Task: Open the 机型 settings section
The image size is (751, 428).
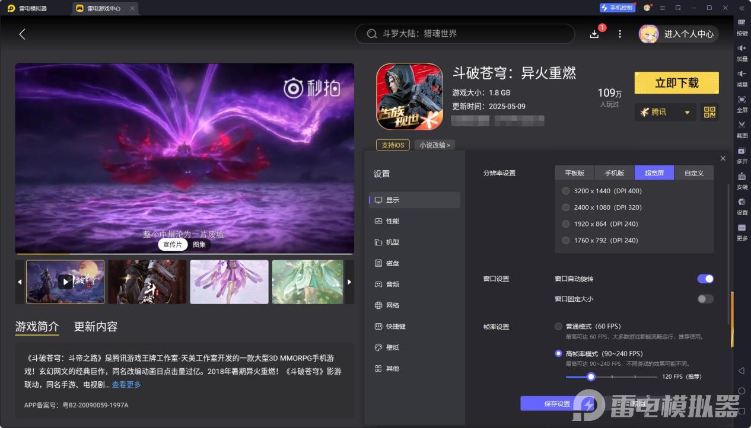Action: [415, 242]
